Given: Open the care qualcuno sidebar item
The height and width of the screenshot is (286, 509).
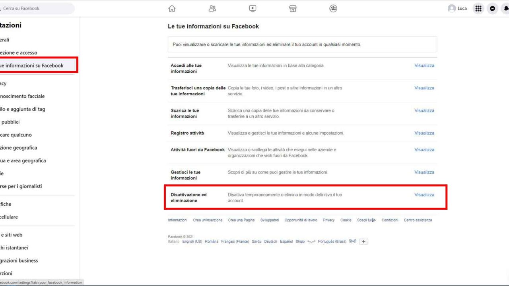Looking at the screenshot, I should [x=16, y=135].
